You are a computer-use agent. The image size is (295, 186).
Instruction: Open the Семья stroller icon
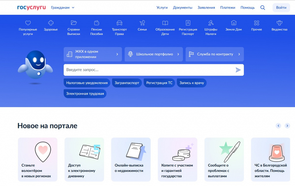pos(142,23)
